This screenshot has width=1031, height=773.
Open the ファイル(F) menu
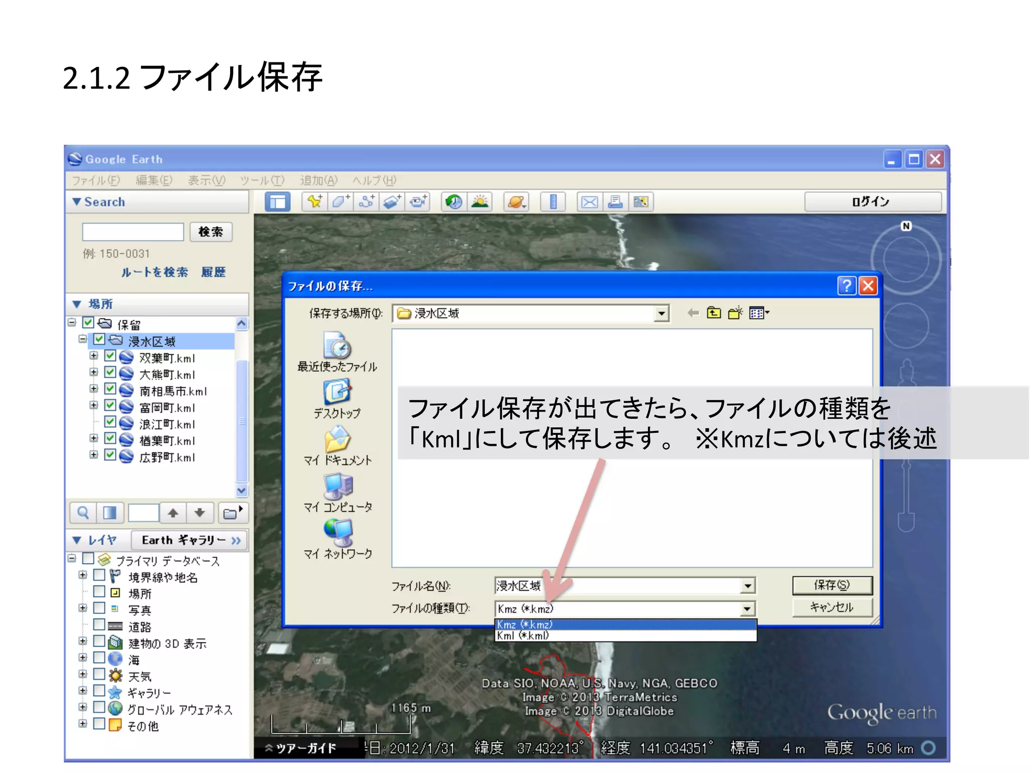click(96, 180)
